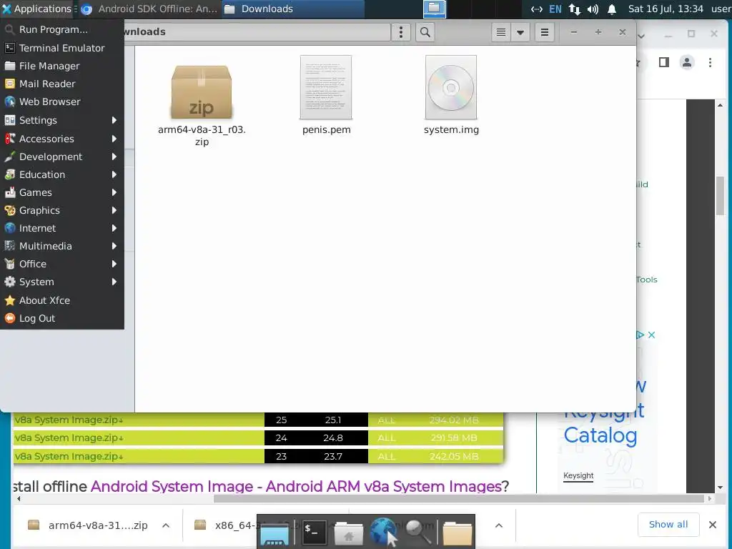732x549 pixels.
Task: Click the clock showing Sat 16 Jul, 13:34
Action: (x=666, y=9)
